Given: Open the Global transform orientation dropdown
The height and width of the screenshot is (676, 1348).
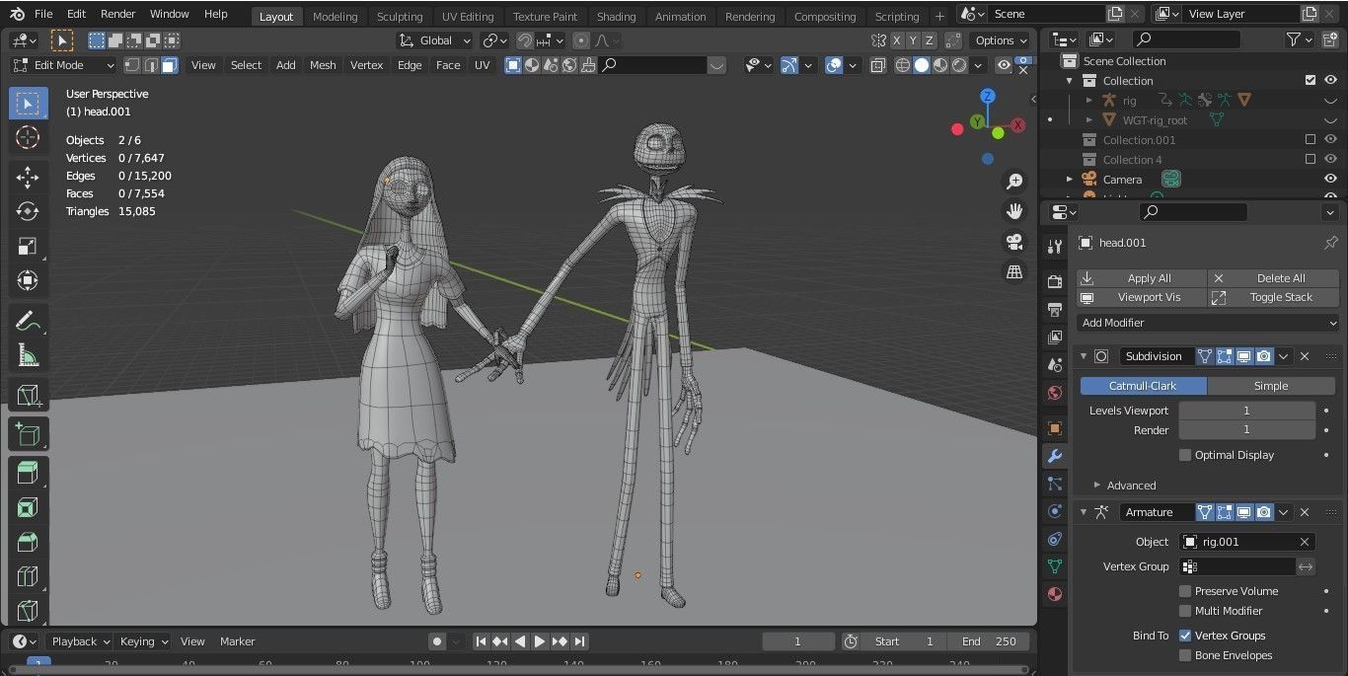Looking at the screenshot, I should coord(434,40).
